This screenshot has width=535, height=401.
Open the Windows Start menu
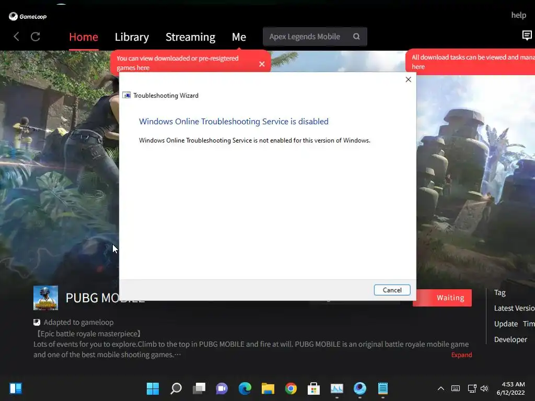pyautogui.click(x=153, y=388)
